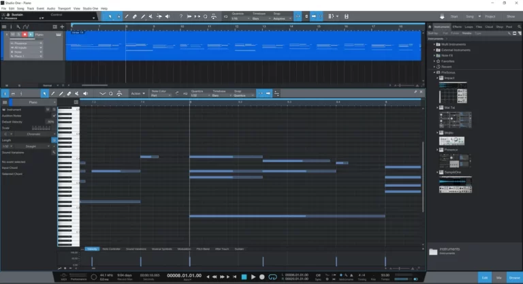The height and width of the screenshot is (284, 523).
Task: Select the editor Arrow tool
Action: click(44, 94)
